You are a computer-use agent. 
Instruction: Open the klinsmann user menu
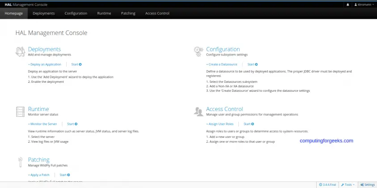click(364, 4)
